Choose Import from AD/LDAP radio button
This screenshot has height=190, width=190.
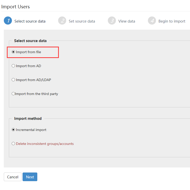13,80
